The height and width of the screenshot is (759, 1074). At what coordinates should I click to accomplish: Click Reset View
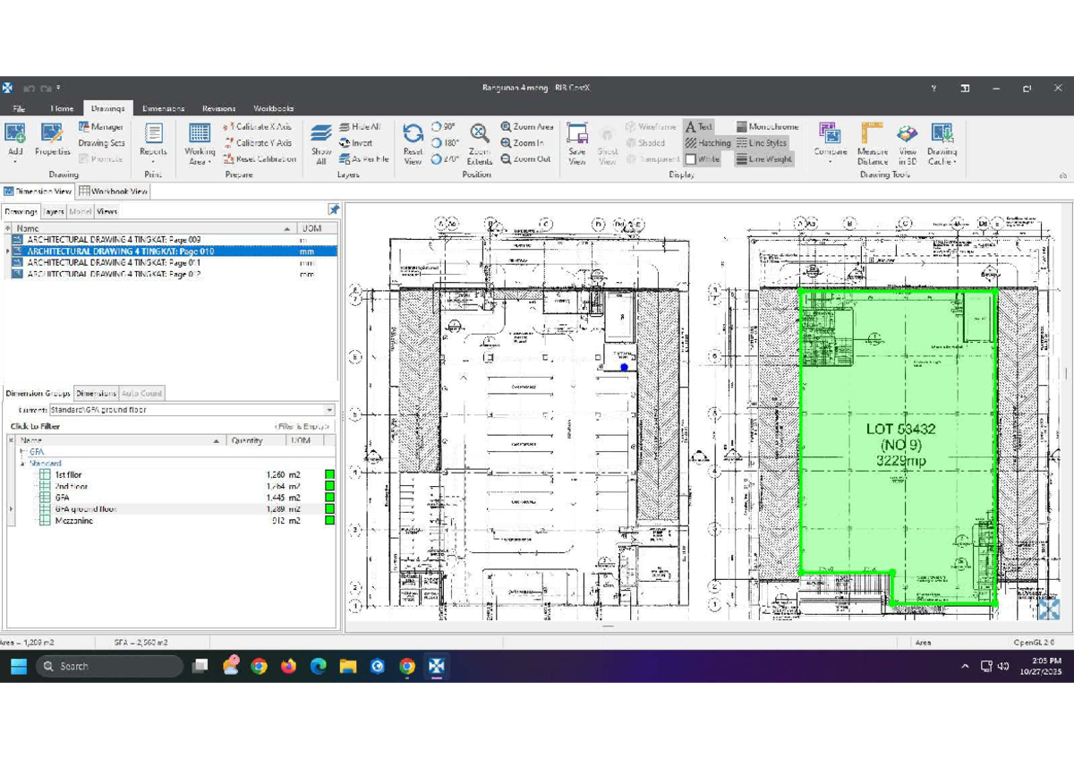pos(413,143)
